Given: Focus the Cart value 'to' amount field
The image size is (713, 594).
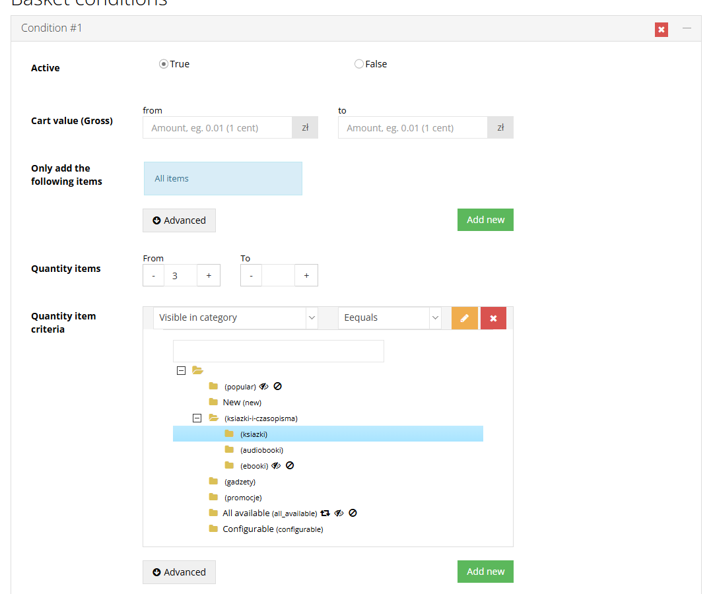Looking at the screenshot, I should click(413, 127).
